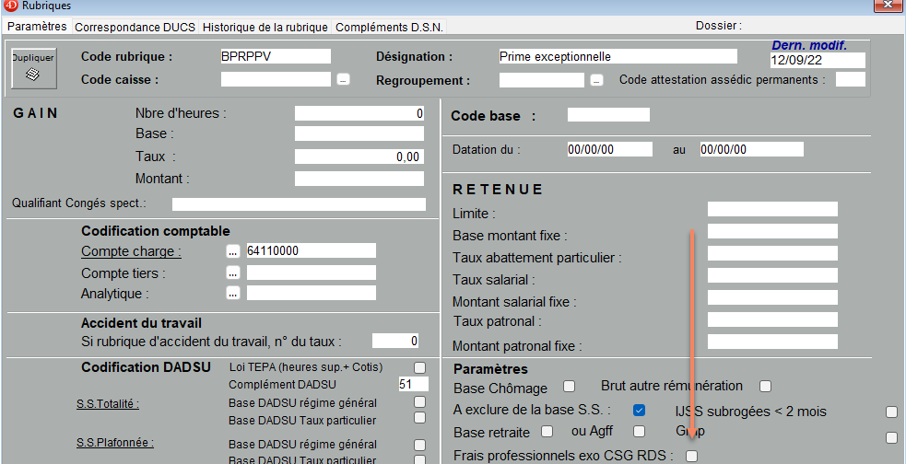Click the S.S.Totalité underlined label
906x464 pixels.
(x=108, y=404)
